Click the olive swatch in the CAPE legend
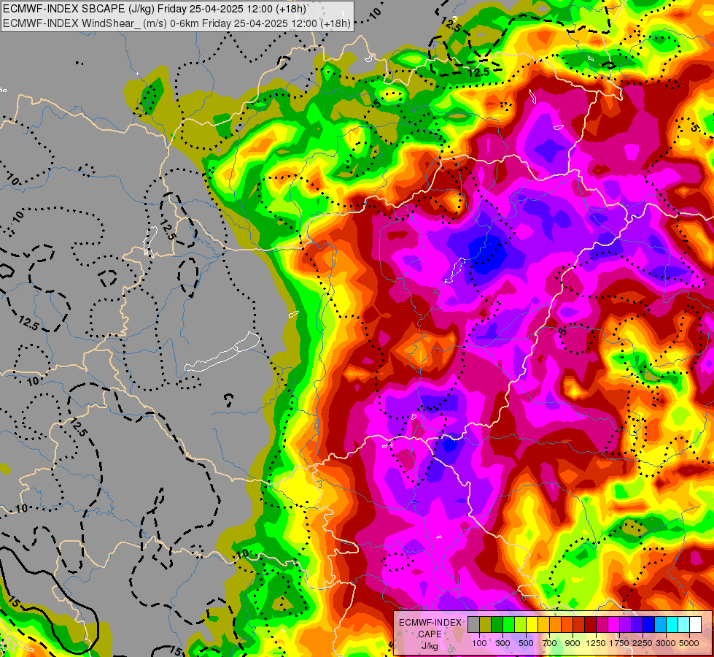The image size is (714, 657). click(x=486, y=624)
